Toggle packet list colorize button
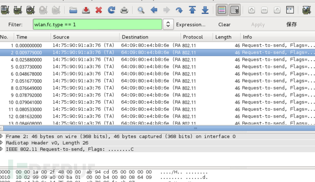Viewport: 315px width, 182px height. click(222, 10)
